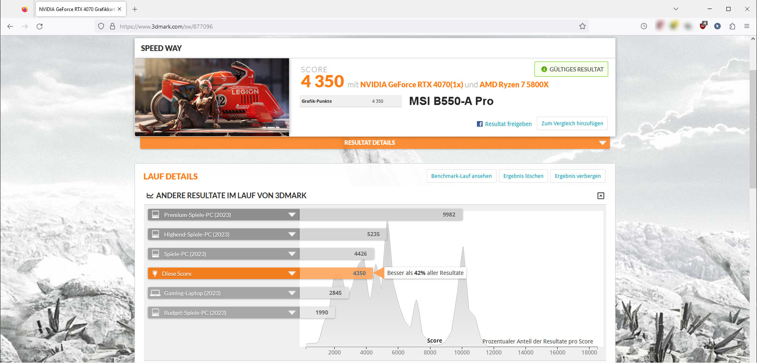List all tabs dropdown arrow
The height and width of the screenshot is (363, 757).
[676, 9]
